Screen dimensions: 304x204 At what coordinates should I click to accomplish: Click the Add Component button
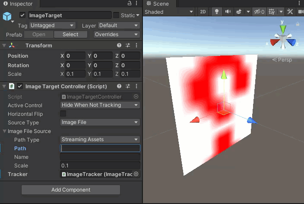point(71,190)
